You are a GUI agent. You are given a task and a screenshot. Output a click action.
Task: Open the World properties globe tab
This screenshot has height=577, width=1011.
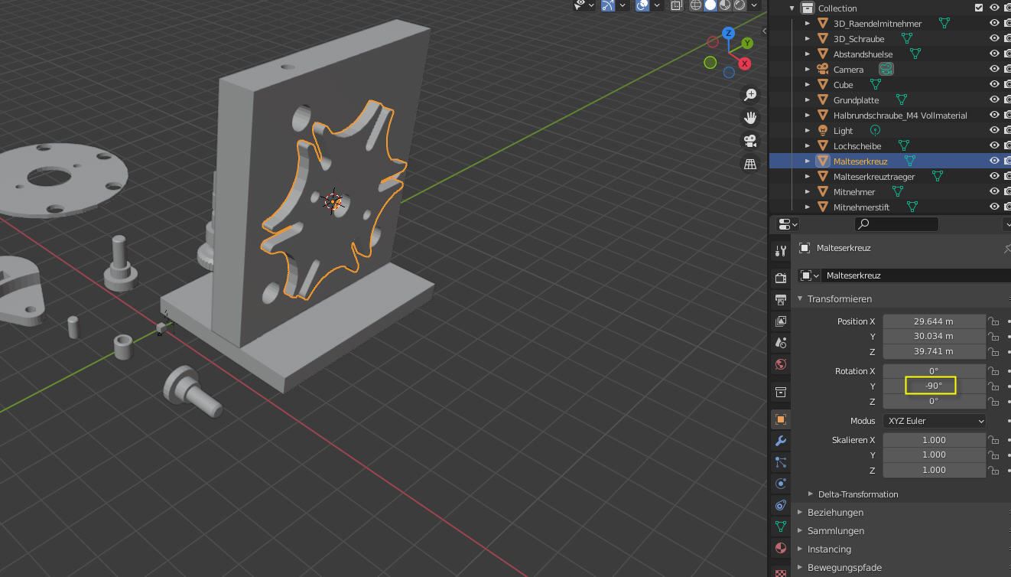click(x=780, y=364)
